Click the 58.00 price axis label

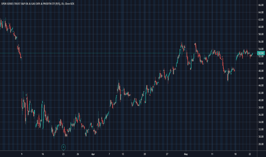click(x=261, y=34)
